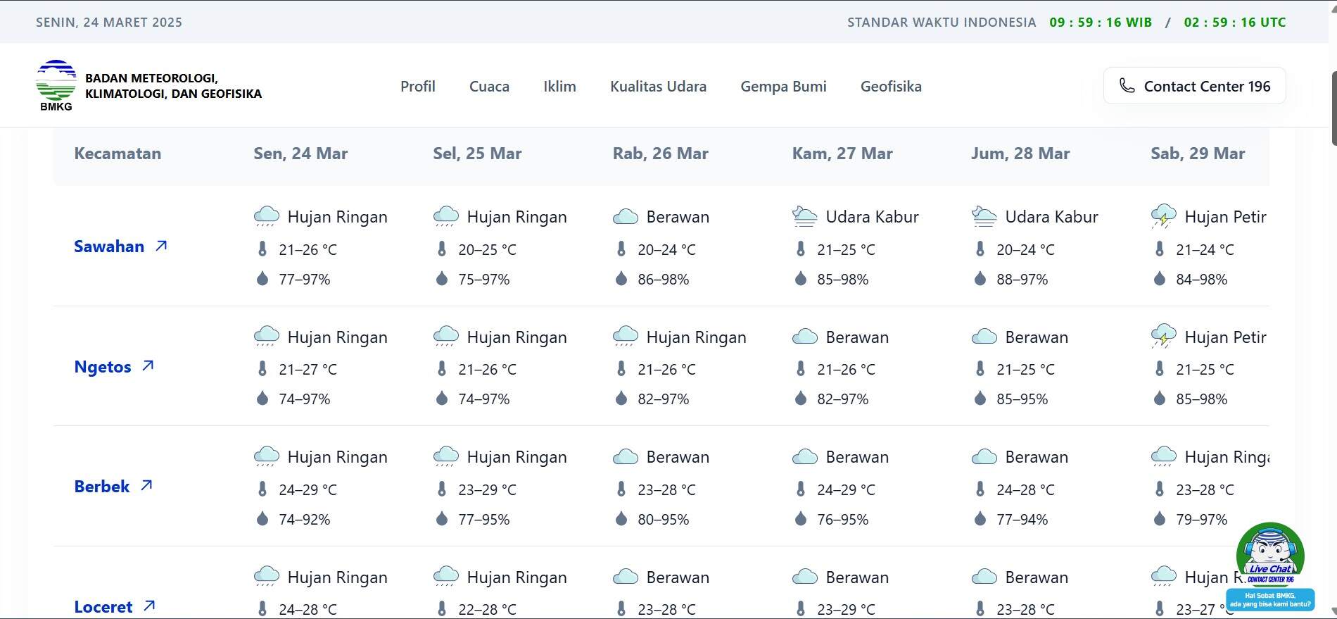Click the page vertical scrollbar
This screenshot has height=619, width=1337.
click(x=1332, y=108)
